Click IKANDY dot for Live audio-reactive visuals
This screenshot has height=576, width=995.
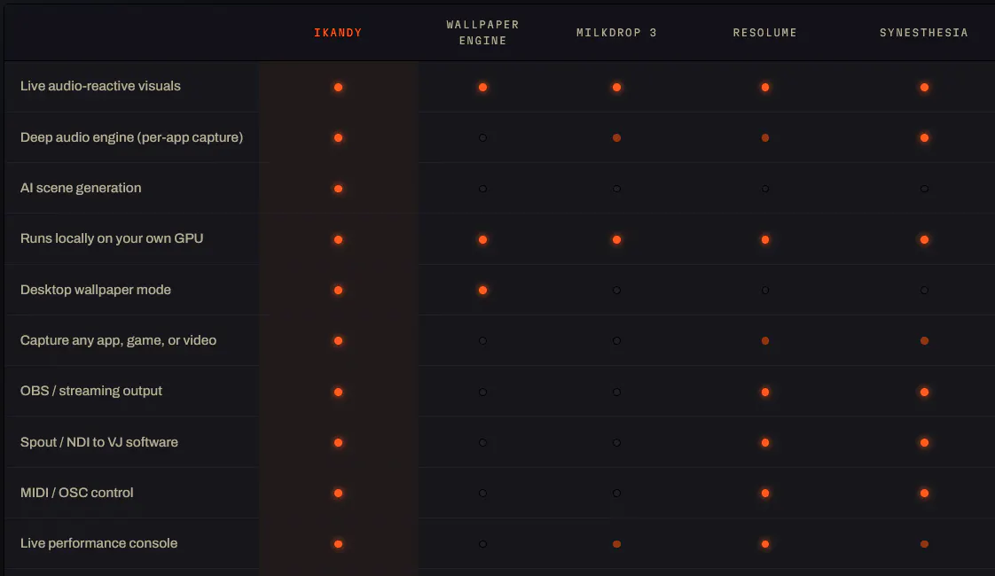(338, 87)
